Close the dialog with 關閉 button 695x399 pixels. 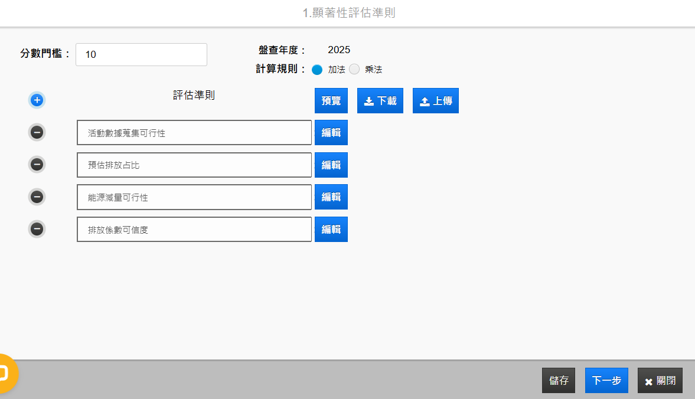[x=660, y=381]
